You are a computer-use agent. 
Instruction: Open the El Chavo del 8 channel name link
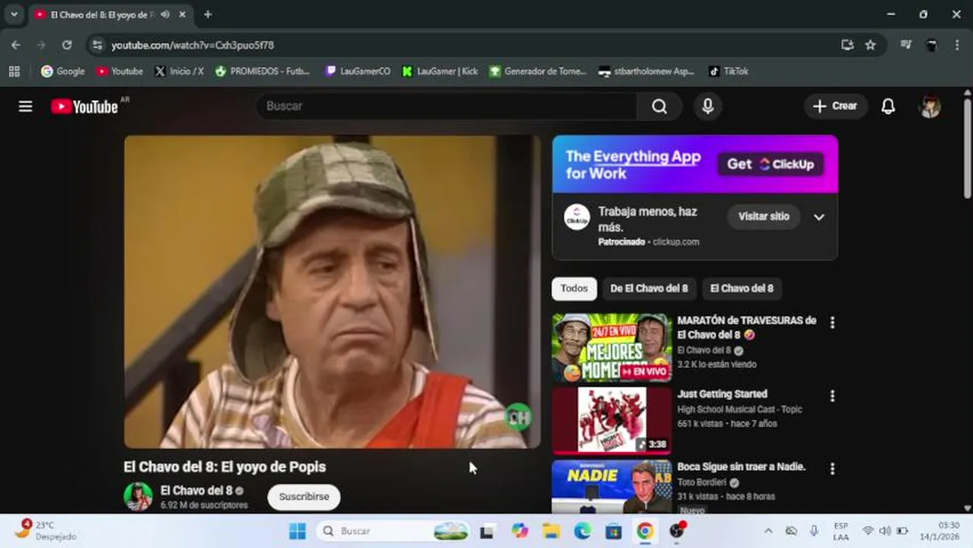tap(196, 490)
